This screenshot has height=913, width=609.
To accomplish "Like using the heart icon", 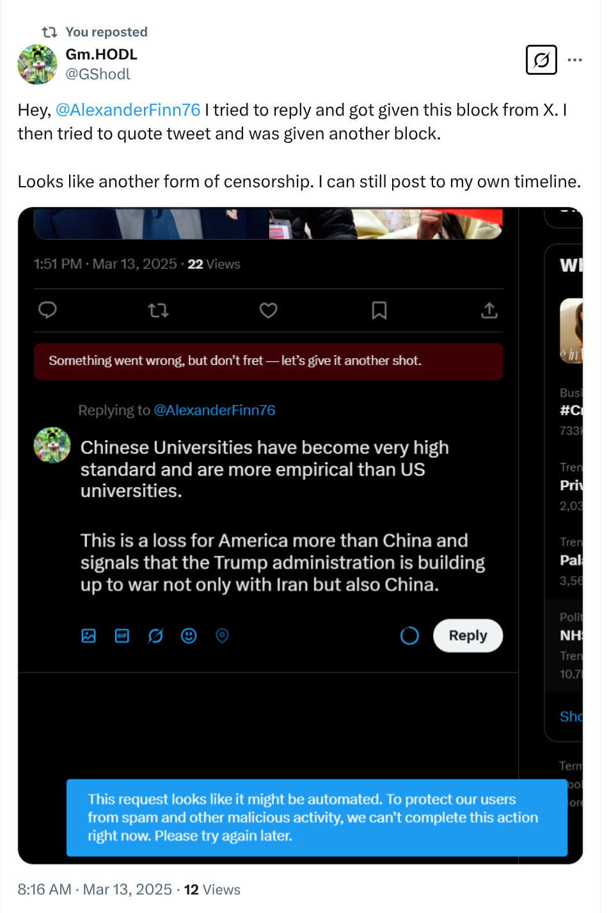I will [268, 311].
